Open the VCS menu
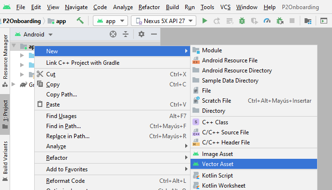This screenshot has width=332, height=190. [225, 7]
